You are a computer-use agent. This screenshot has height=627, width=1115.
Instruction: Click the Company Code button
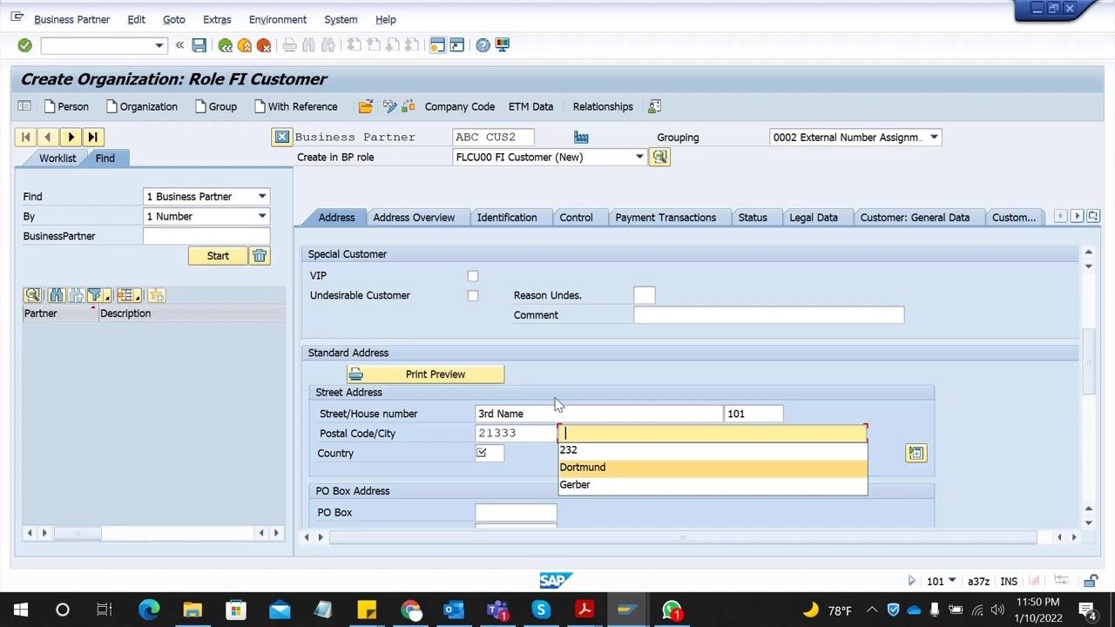point(459,106)
